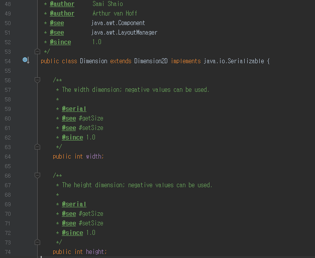Place the cursor on the width field

click(x=94, y=157)
